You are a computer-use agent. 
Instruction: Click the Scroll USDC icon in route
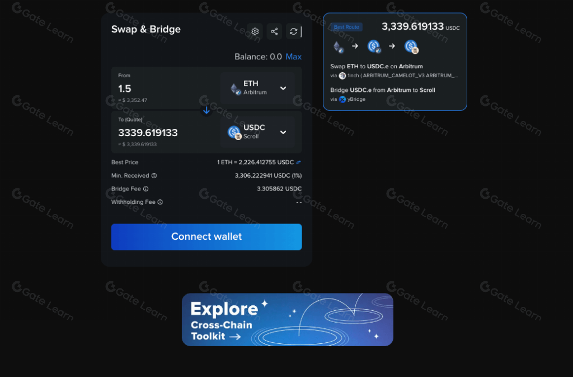tap(411, 46)
